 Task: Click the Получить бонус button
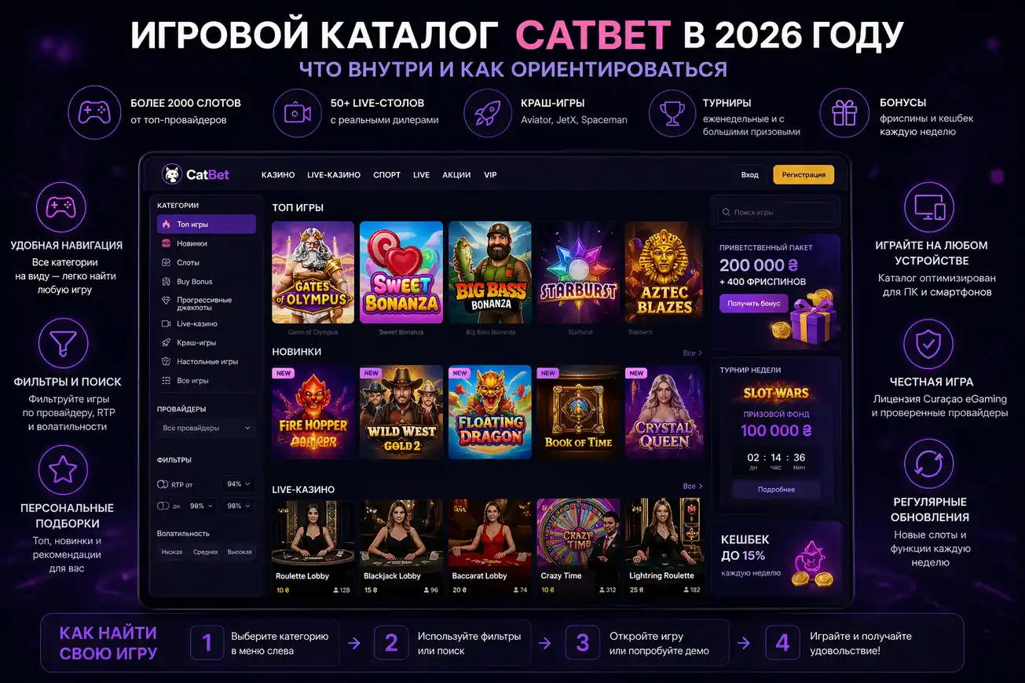point(754,303)
